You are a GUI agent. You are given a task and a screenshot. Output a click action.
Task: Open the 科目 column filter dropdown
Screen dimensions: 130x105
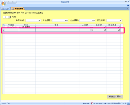[34, 25]
